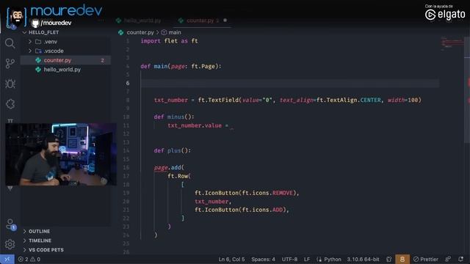Click the 'ft.Row(' line
This screenshot has height=264, width=470.
point(179,176)
